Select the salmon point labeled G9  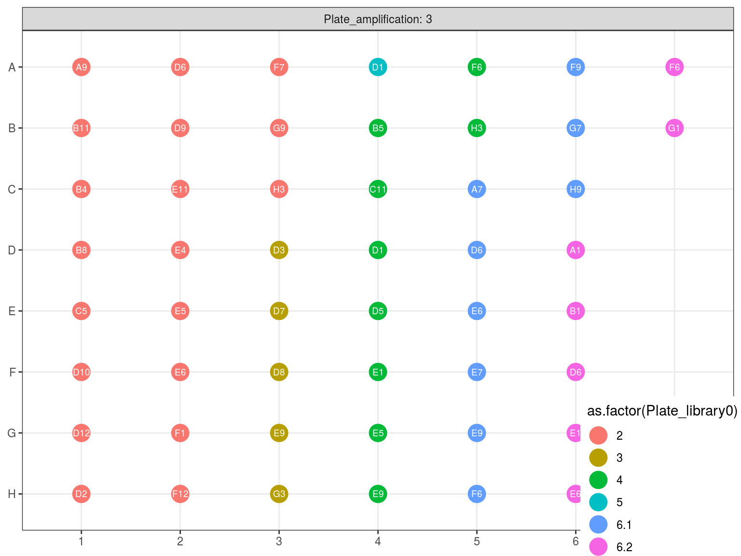pyautogui.click(x=279, y=128)
